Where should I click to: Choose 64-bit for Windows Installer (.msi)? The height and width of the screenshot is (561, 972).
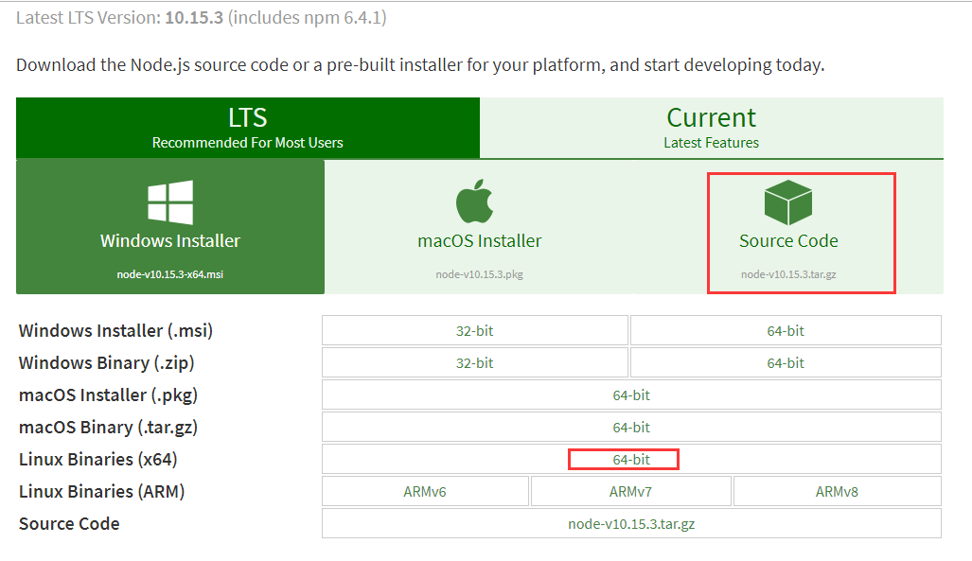coord(786,330)
